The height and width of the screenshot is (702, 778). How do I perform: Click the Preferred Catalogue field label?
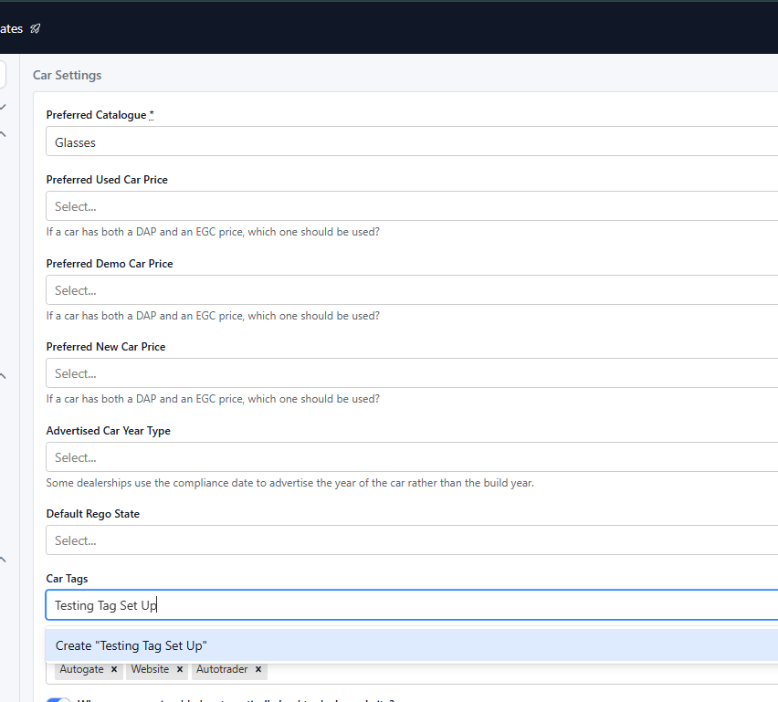[96, 115]
